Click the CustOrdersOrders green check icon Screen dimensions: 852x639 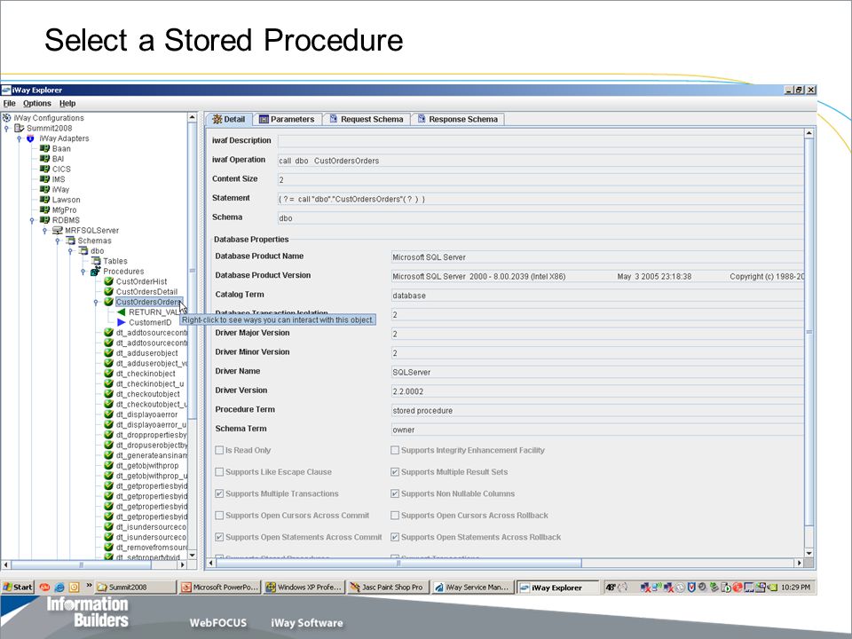point(108,302)
